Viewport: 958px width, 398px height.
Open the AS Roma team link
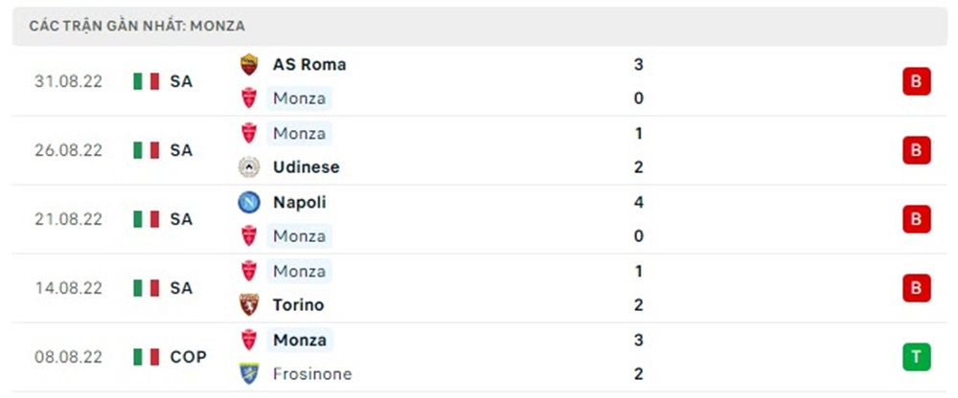[309, 65]
